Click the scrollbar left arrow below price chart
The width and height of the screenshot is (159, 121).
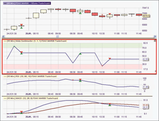3,36
